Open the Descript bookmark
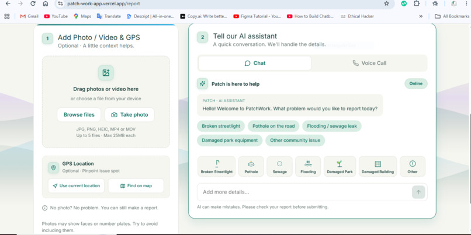 (x=150, y=16)
